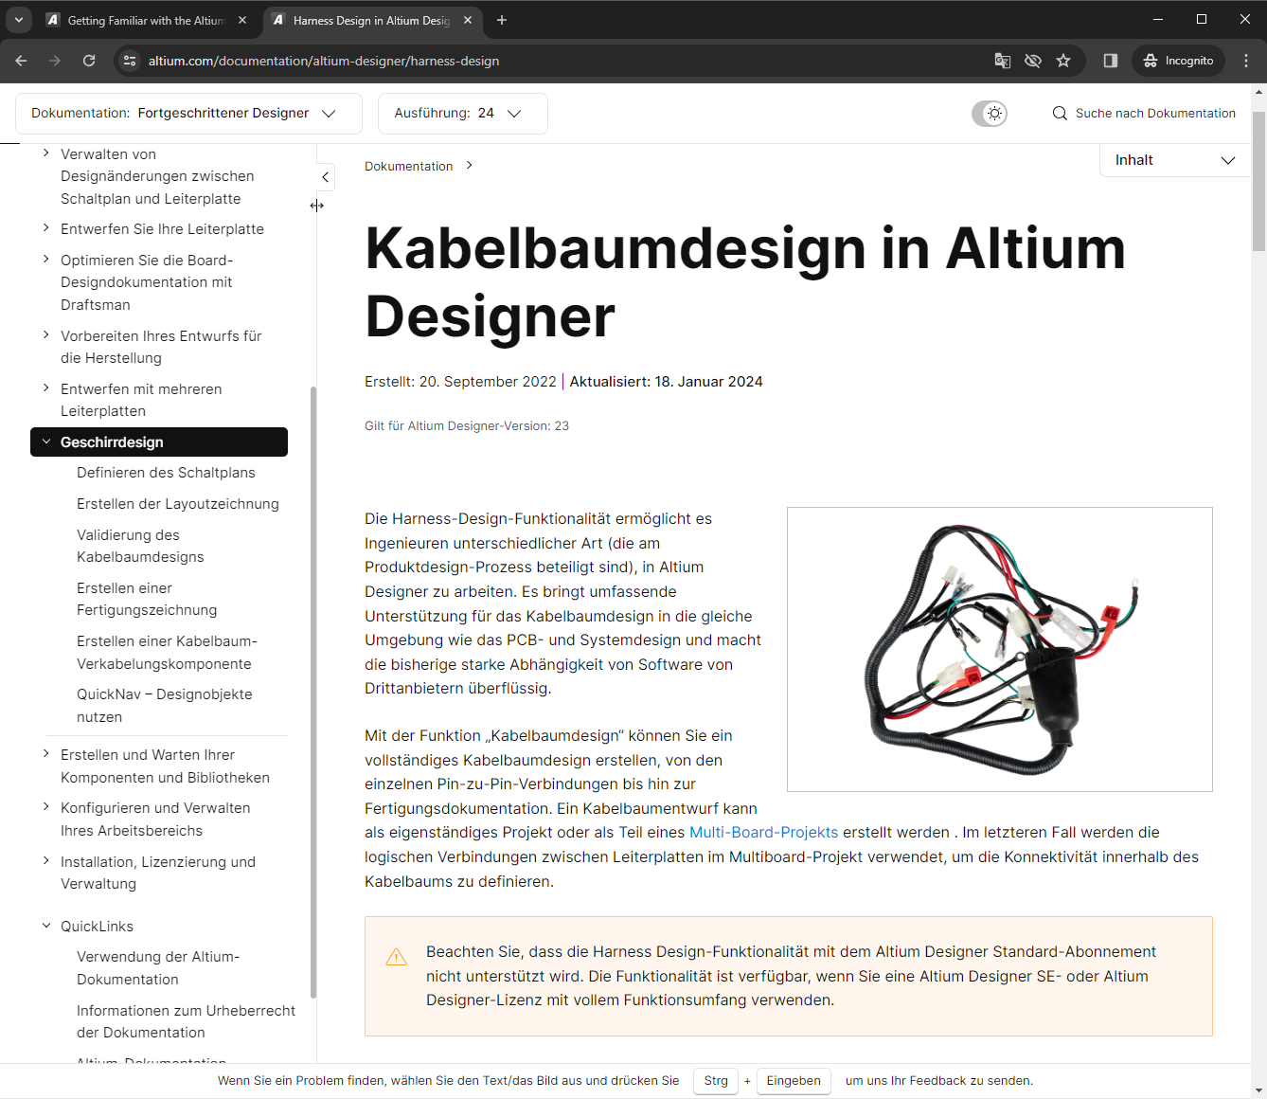Expand Konfigurieren und Verwalten Ihres Arbeitsbereichs
The height and width of the screenshot is (1099, 1267).
pyautogui.click(x=46, y=806)
